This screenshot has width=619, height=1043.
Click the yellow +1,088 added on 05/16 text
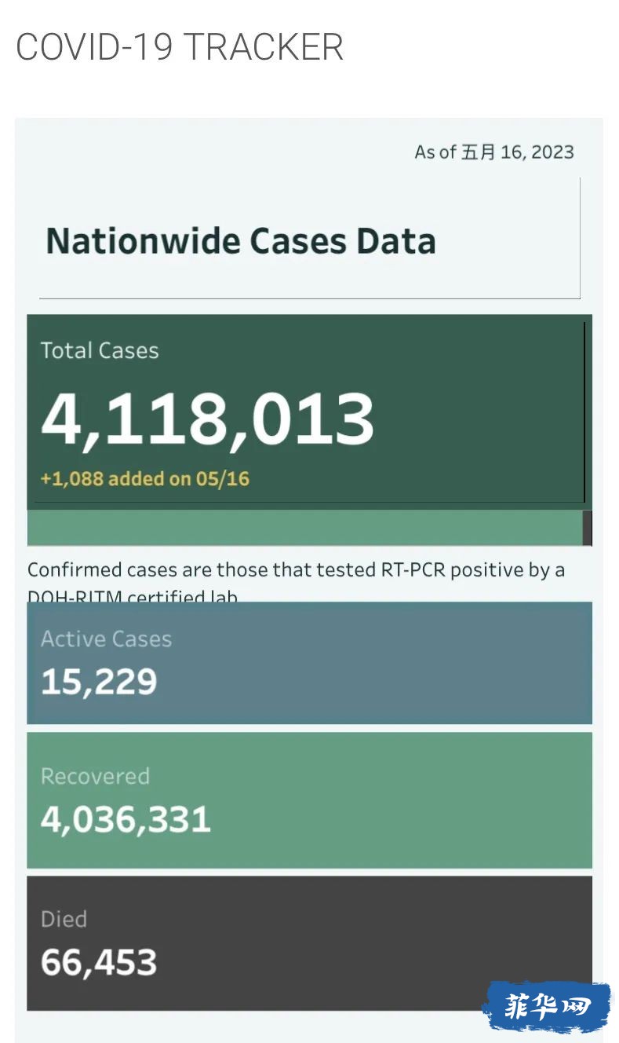click(x=145, y=478)
